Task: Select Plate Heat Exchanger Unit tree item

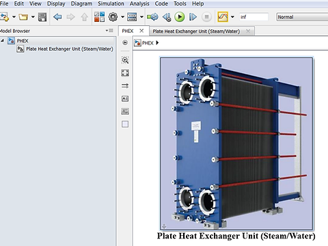Action: [70, 49]
